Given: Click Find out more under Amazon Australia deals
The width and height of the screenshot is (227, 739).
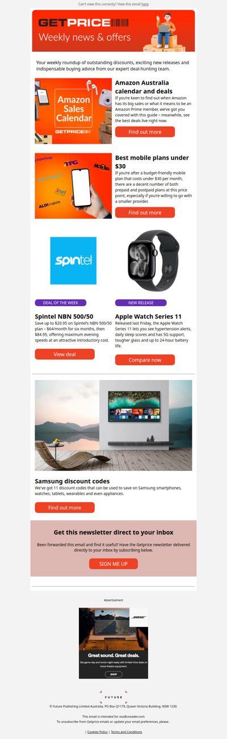Looking at the screenshot, I should coord(145,132).
